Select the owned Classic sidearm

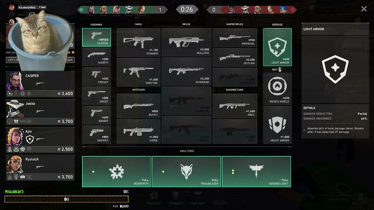point(96,37)
